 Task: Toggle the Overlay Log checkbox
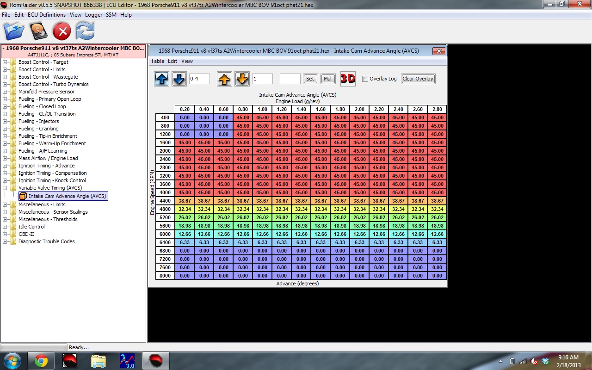pyautogui.click(x=365, y=79)
